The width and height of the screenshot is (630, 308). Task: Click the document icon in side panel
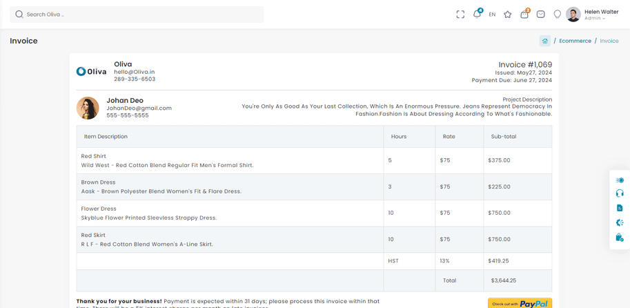click(x=620, y=208)
